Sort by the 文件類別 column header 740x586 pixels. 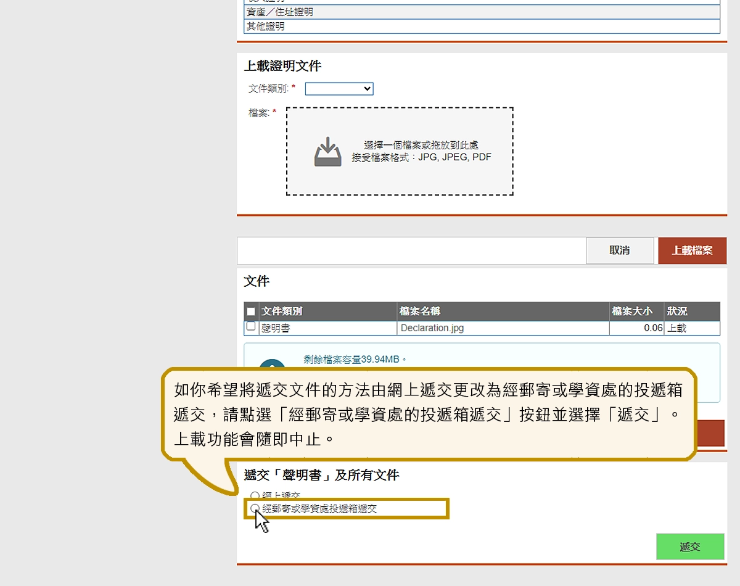pos(282,312)
